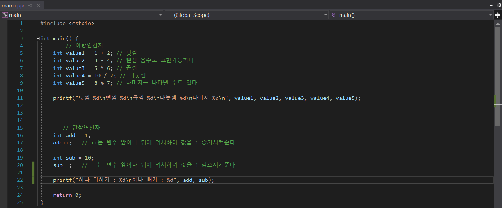Click 'int value4 = 10 / 2;' code
Screen dimensions: 502x208
[x=85, y=76]
